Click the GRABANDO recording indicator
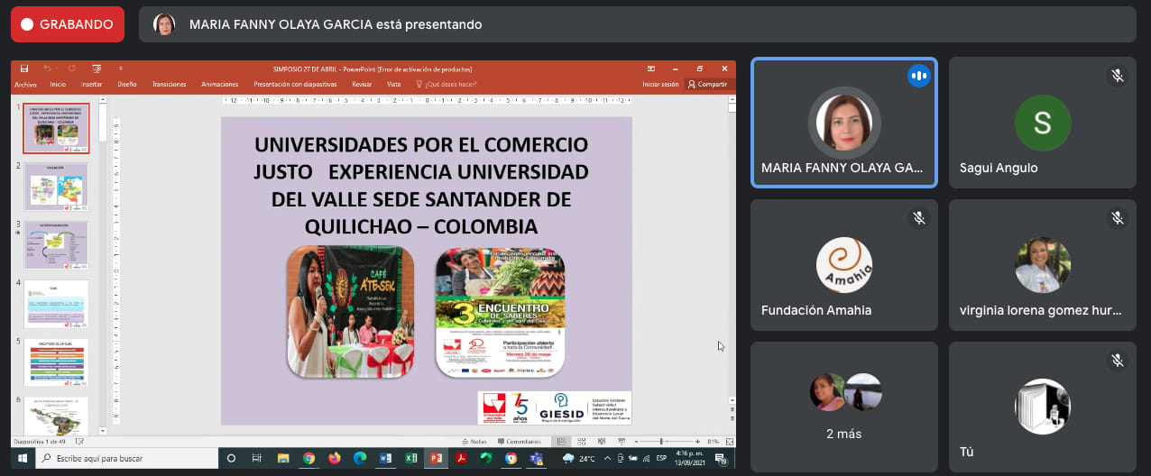Screen dimensions: 1151x476 click(x=68, y=24)
